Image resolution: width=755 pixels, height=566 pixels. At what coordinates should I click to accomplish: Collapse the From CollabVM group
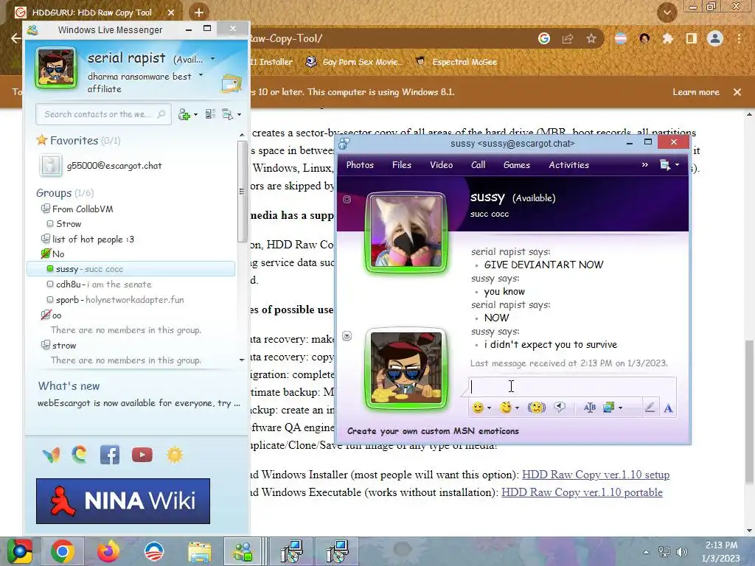point(45,209)
